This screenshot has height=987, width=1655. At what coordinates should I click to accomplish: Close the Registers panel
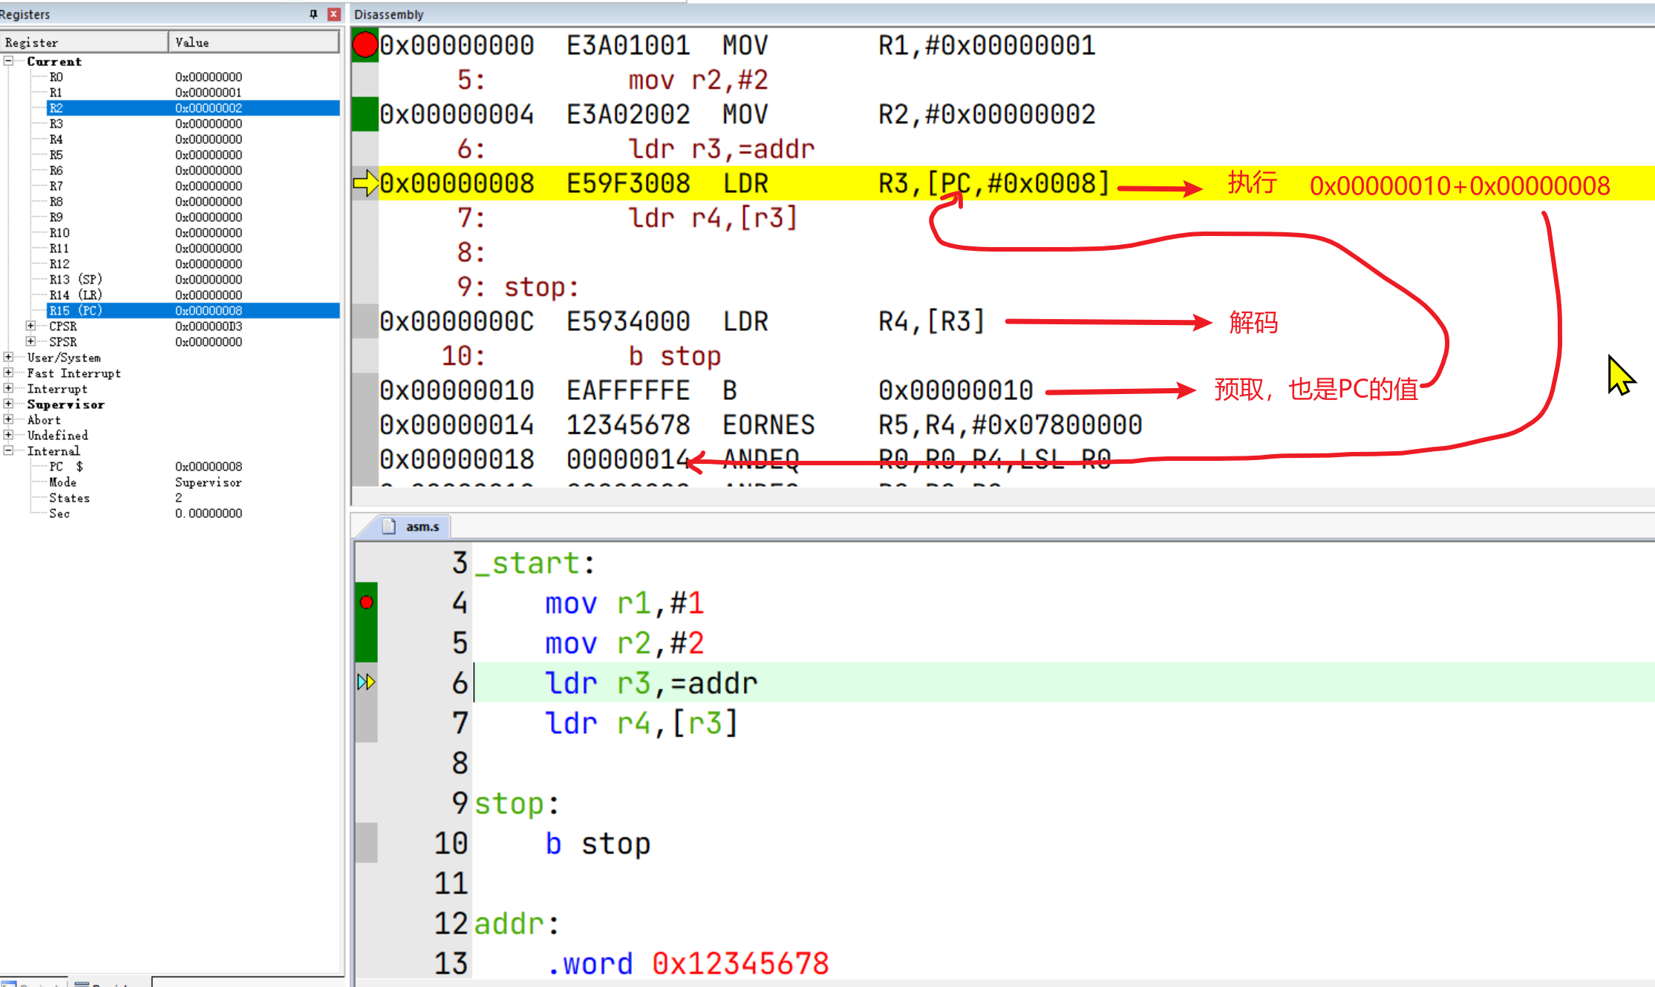click(334, 14)
